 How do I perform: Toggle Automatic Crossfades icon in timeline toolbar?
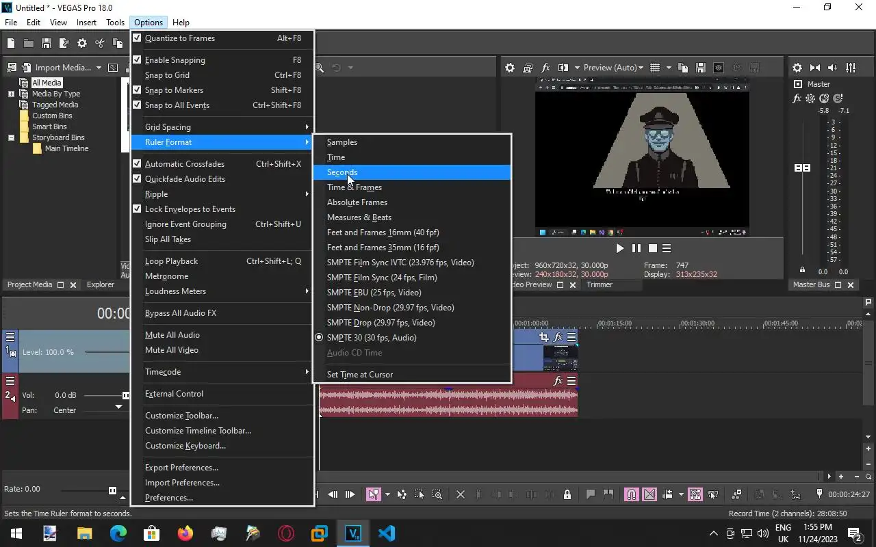click(x=649, y=494)
